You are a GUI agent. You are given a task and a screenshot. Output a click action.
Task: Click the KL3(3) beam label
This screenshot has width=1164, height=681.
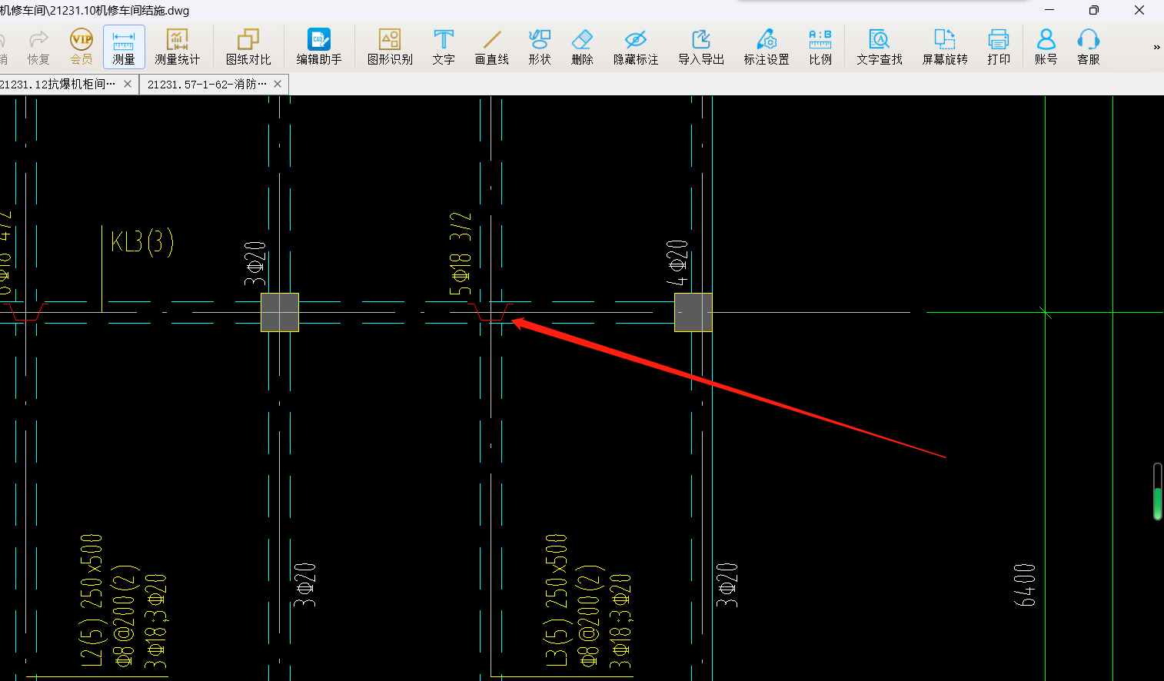pyautogui.click(x=142, y=242)
